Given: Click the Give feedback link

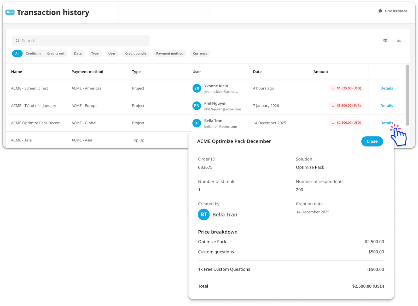Looking at the screenshot, I should tap(393, 11).
